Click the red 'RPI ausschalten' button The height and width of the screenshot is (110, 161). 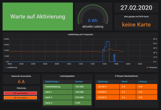tap(20, 93)
